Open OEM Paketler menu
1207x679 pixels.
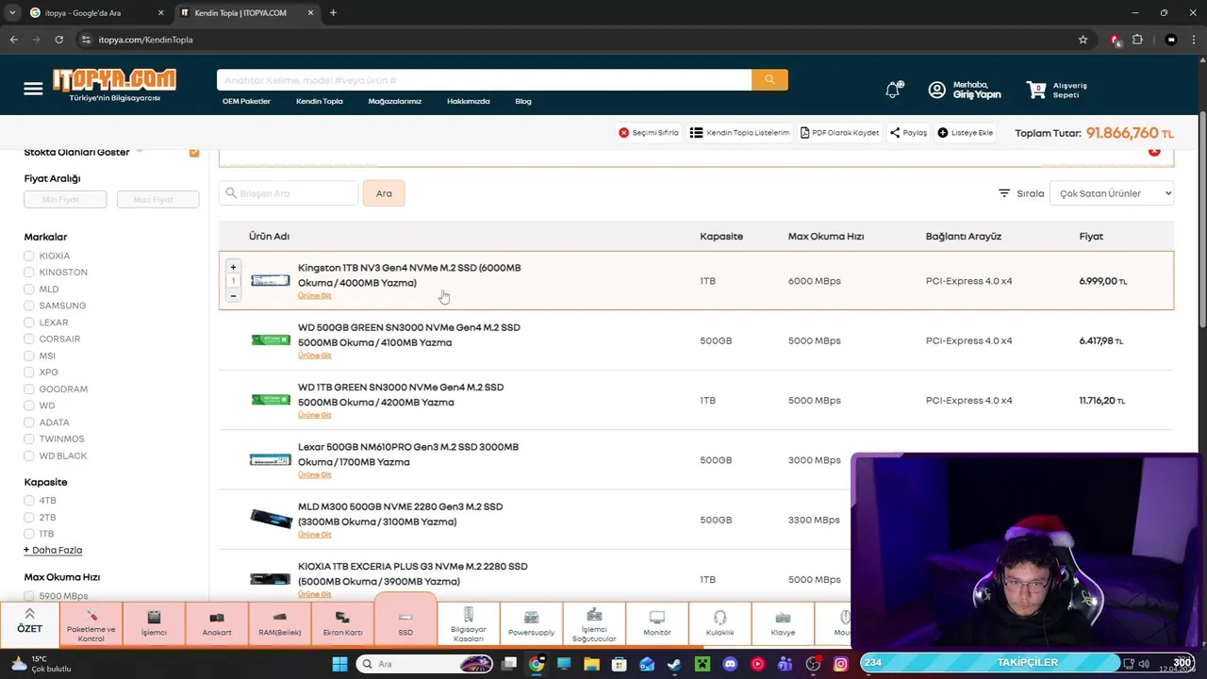coord(246,101)
